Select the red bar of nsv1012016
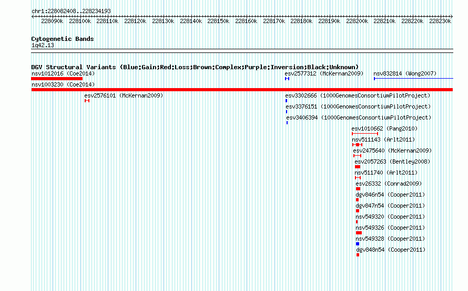This screenshot has width=468, height=291. 57,79
